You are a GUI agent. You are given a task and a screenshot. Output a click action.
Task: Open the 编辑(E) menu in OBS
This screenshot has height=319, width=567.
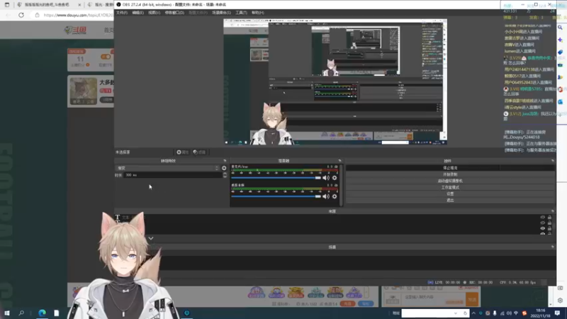(137, 13)
